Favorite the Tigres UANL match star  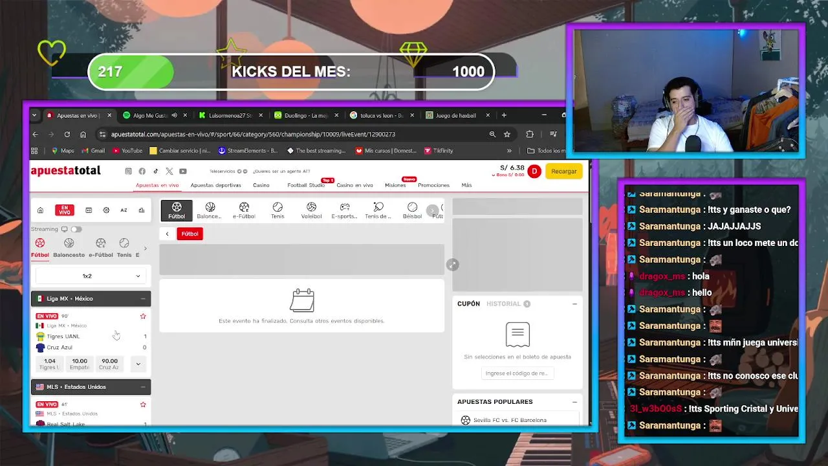point(143,316)
